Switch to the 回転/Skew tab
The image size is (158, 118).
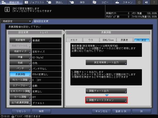tap(108, 40)
